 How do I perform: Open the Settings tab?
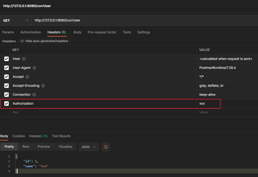click(x=144, y=32)
